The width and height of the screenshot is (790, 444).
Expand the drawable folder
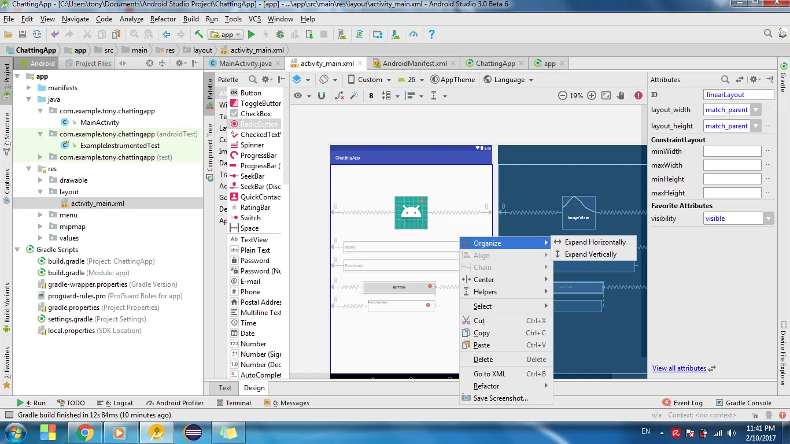tap(40, 180)
